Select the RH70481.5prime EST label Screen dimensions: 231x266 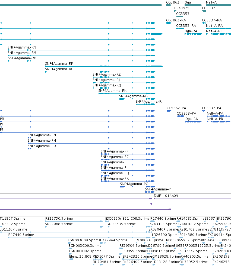(107, 262)
